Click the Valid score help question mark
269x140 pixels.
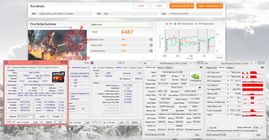coord(150,24)
